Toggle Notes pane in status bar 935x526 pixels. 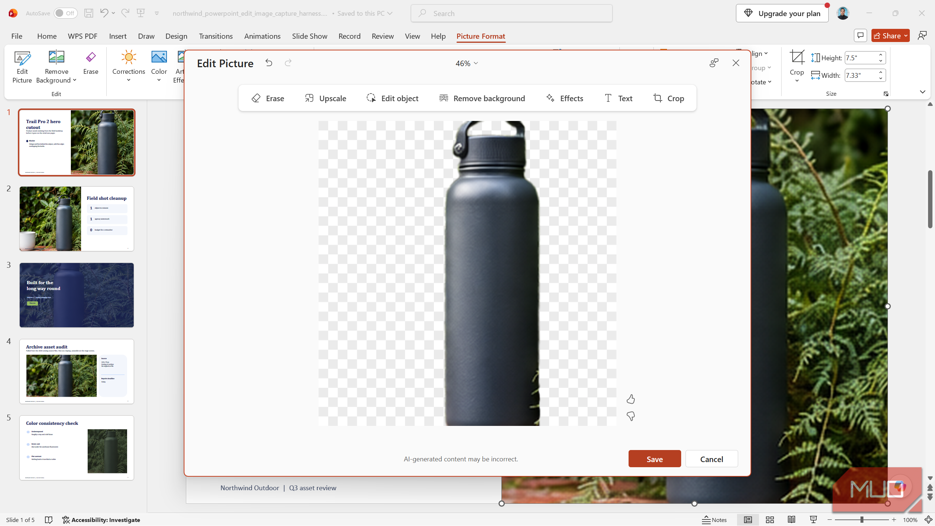tap(714, 520)
